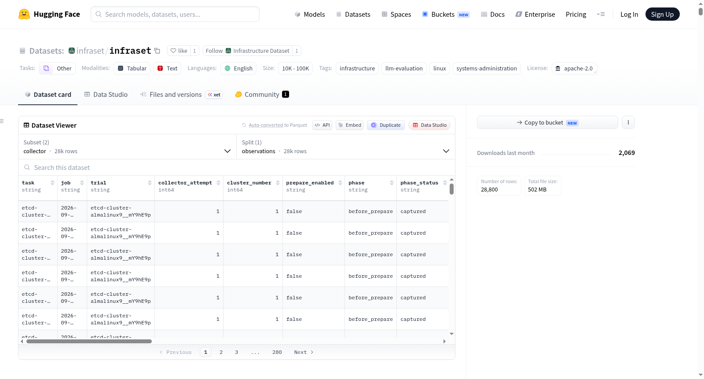Click the linux tag
Viewport: 704px width, 379px height.
point(440,68)
